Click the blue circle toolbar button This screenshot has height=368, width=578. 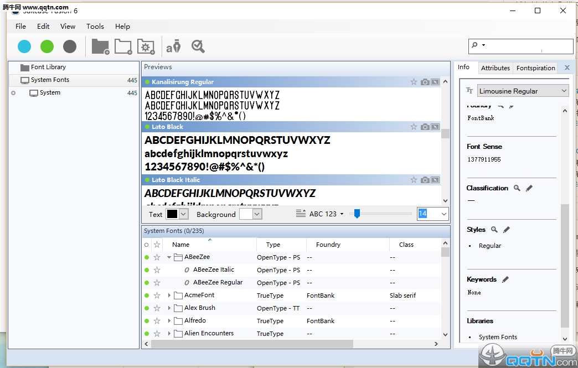pyautogui.click(x=24, y=46)
